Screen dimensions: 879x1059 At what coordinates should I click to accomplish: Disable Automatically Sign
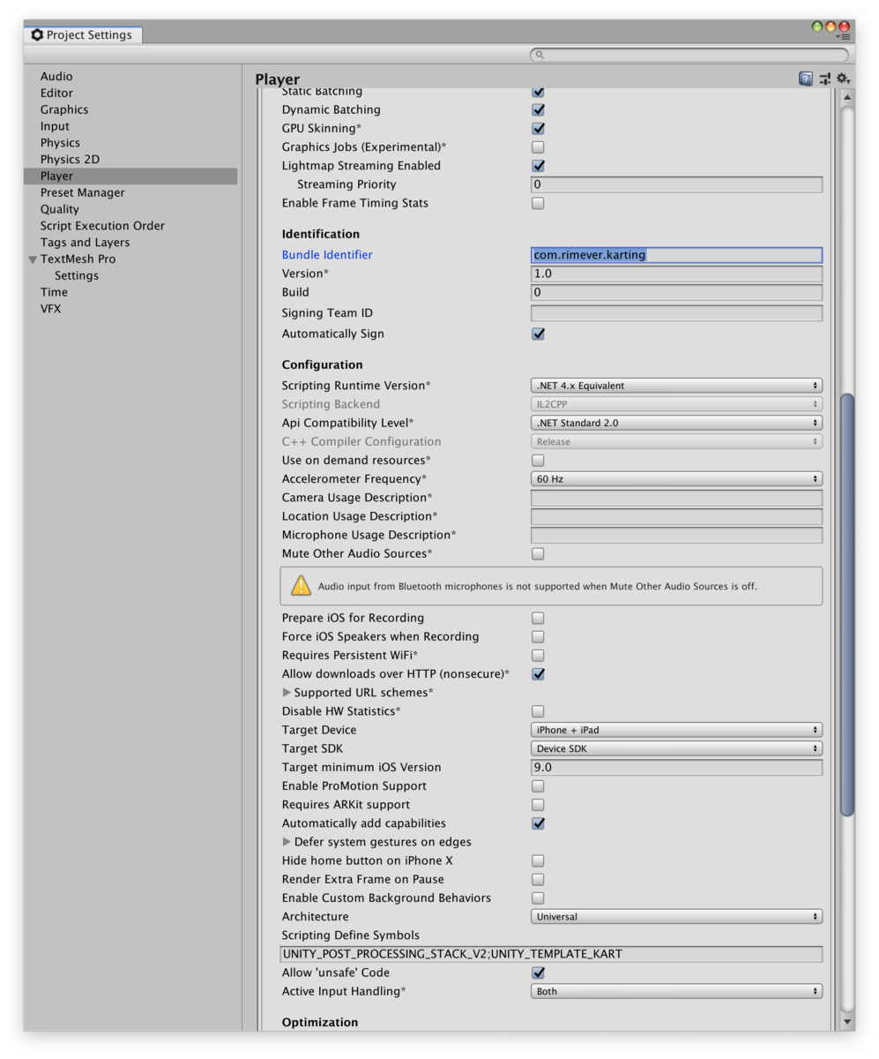538,334
